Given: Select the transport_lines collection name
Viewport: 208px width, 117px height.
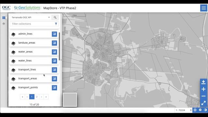Looking at the screenshot, I should click(27, 70).
